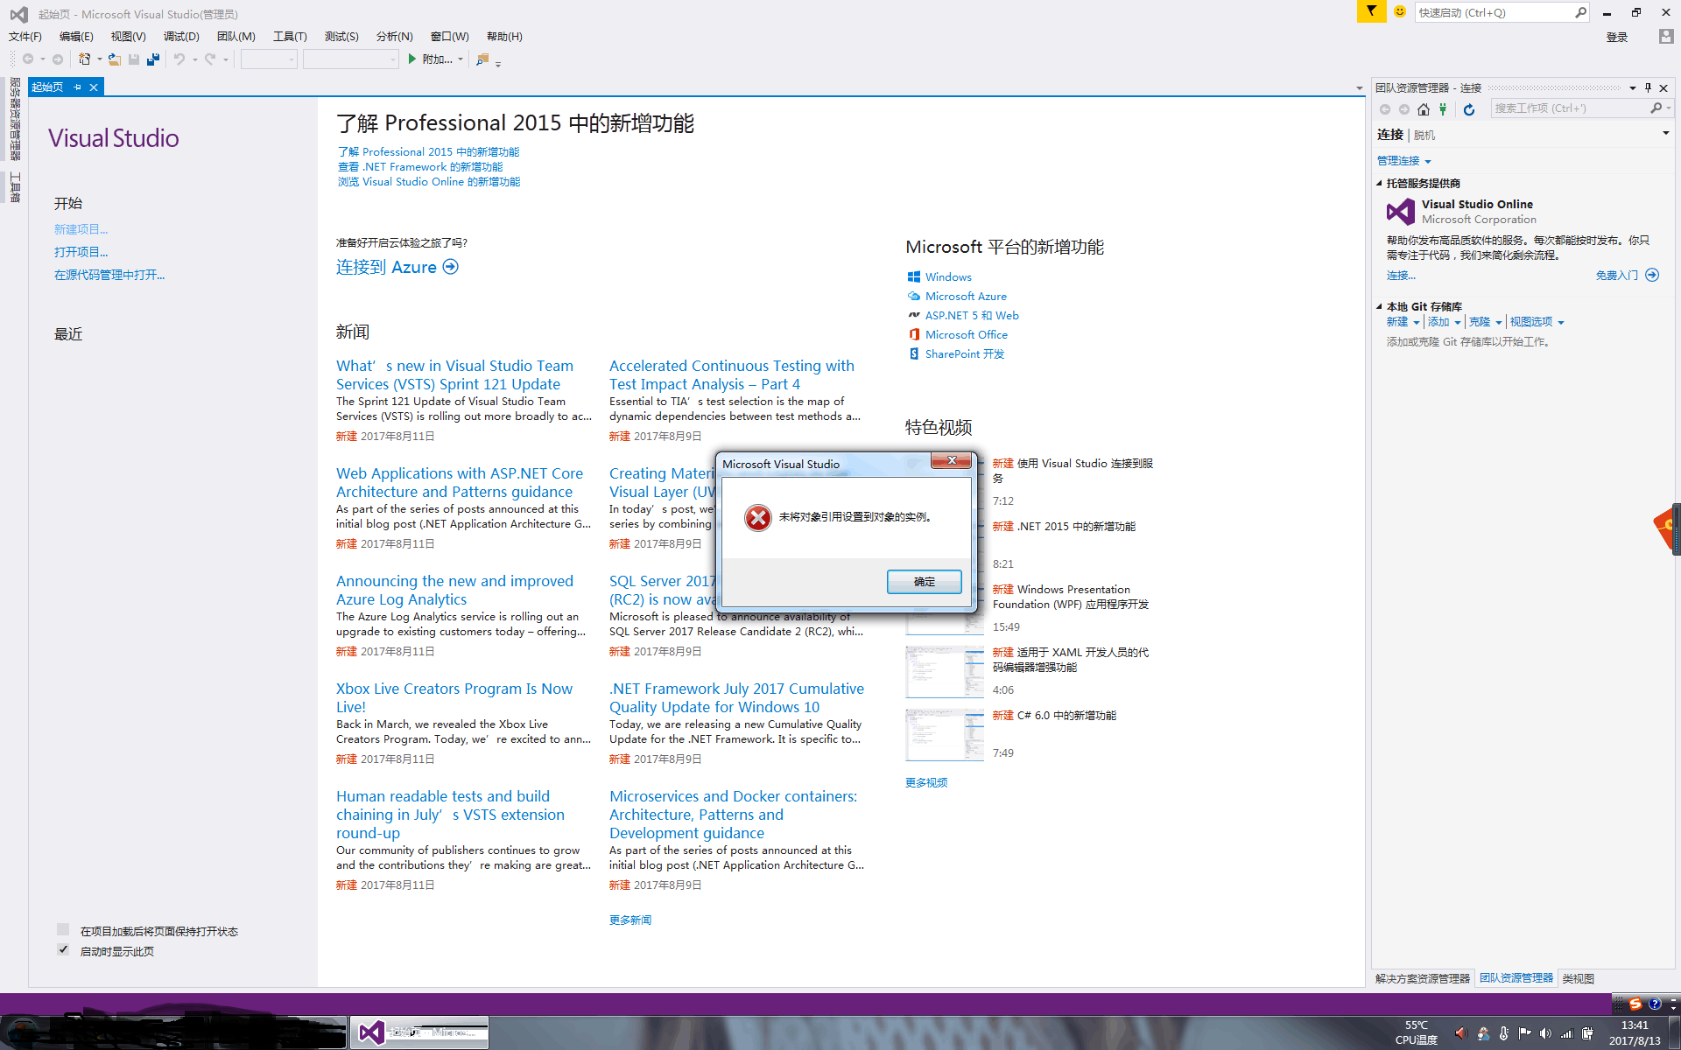Open the 文件(F) menu
The width and height of the screenshot is (1681, 1050).
[25, 37]
